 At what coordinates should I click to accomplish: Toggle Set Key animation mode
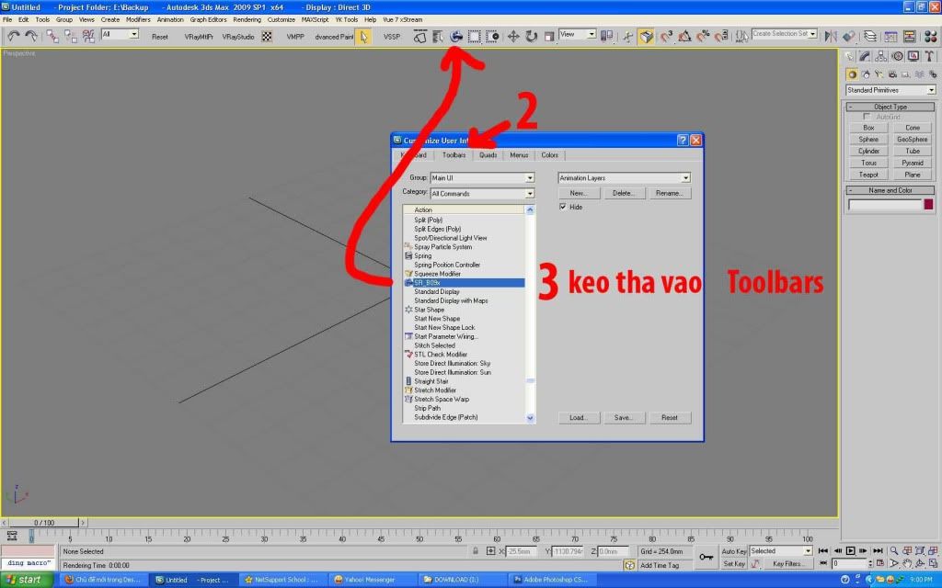[733, 563]
